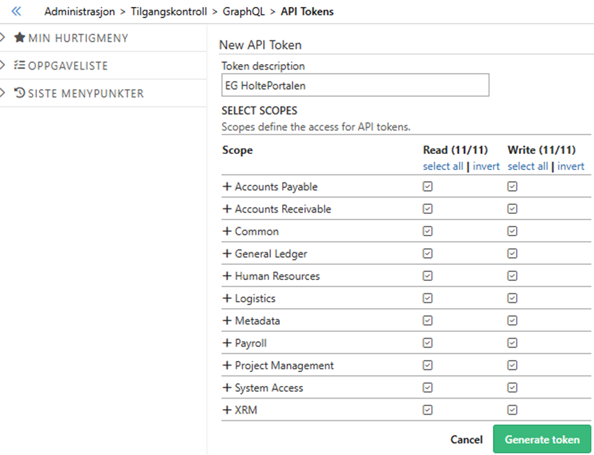Expand Project Management scope details
The height and width of the screenshot is (455, 594).
pos(226,365)
